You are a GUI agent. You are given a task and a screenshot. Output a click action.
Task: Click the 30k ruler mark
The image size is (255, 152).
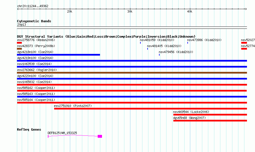coord(130,11)
